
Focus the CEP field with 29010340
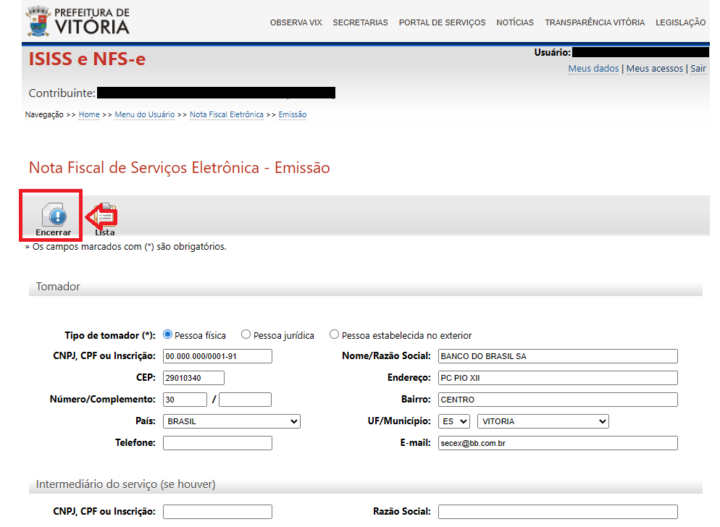(193, 378)
